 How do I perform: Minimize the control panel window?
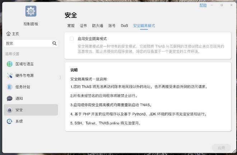212,5
